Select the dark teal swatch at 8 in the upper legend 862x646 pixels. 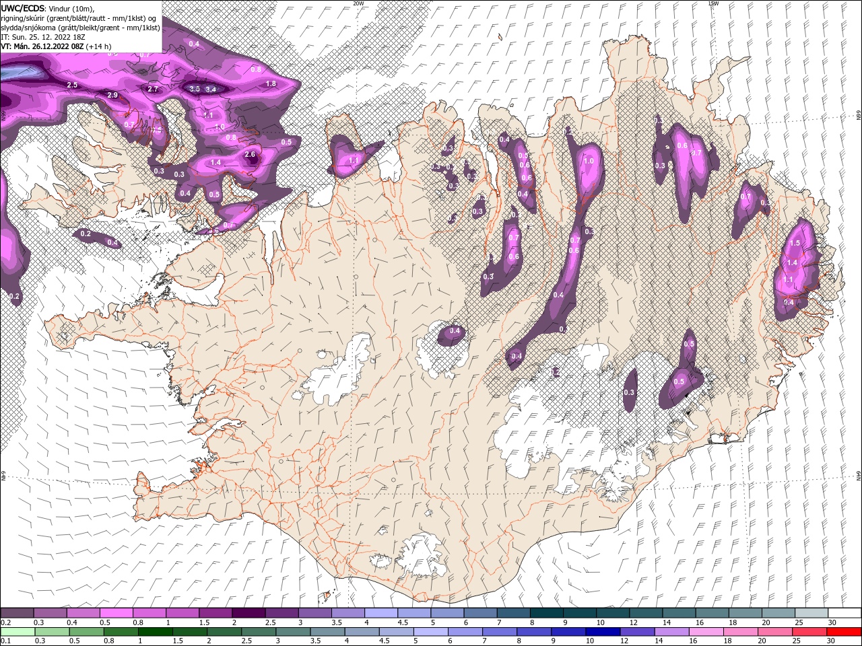coord(547,613)
